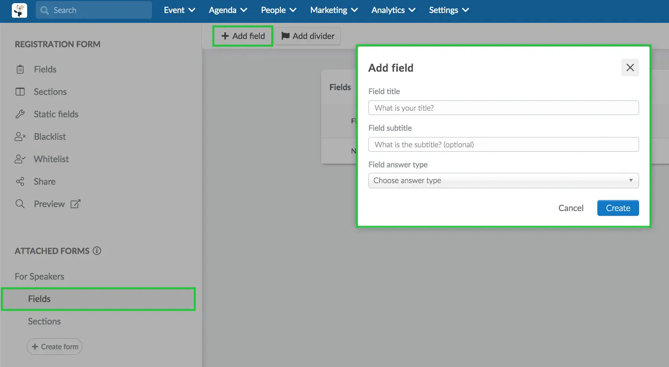The width and height of the screenshot is (669, 367).
Task: Select Sections under For Speakers form
Action: (x=44, y=321)
